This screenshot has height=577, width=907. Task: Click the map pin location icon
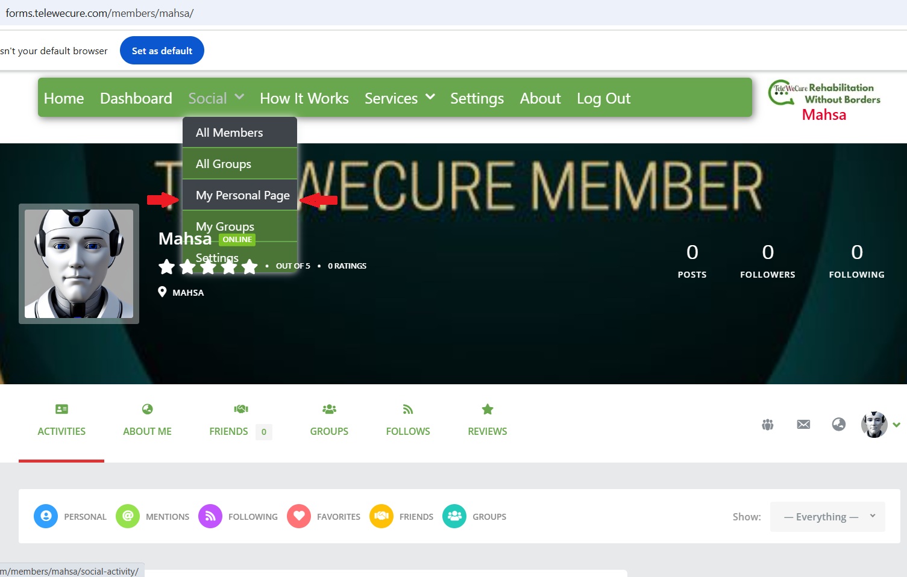[162, 292]
